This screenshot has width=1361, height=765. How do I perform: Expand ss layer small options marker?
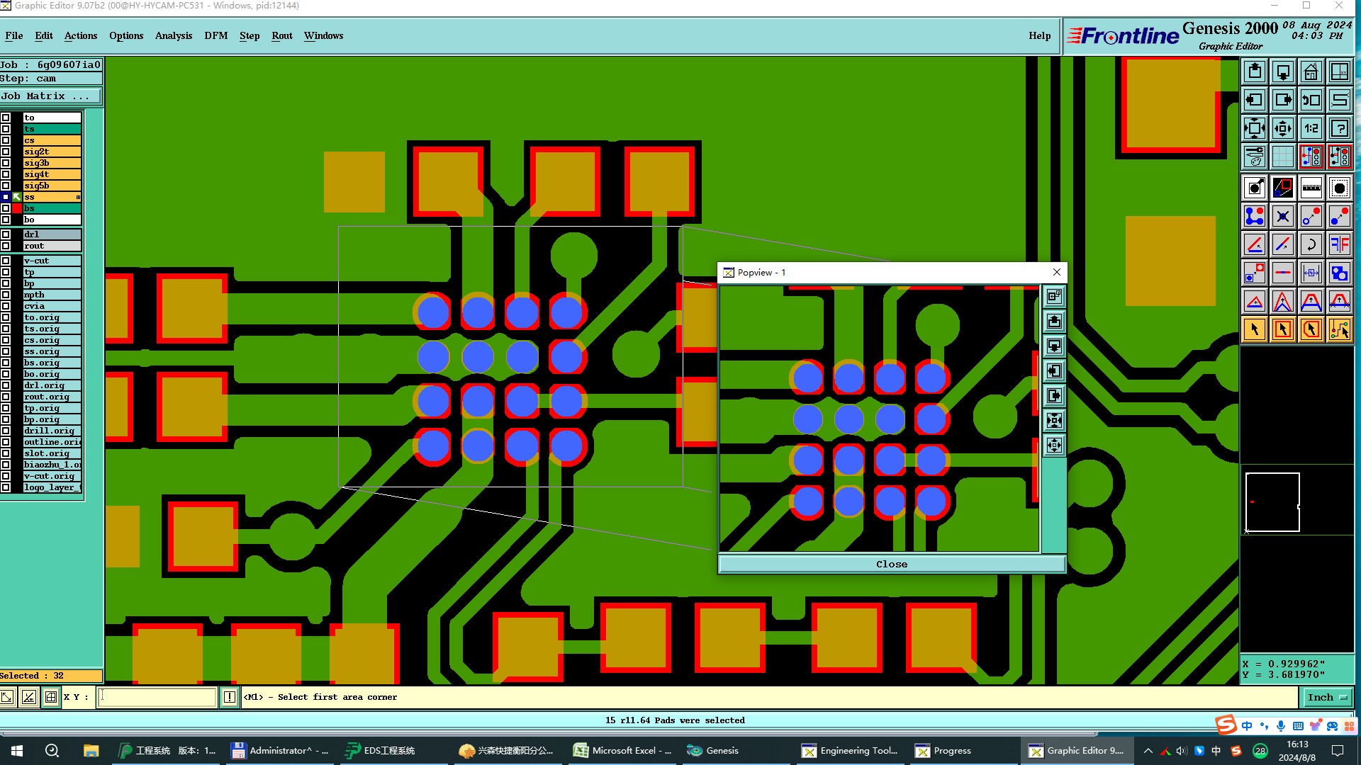point(78,197)
